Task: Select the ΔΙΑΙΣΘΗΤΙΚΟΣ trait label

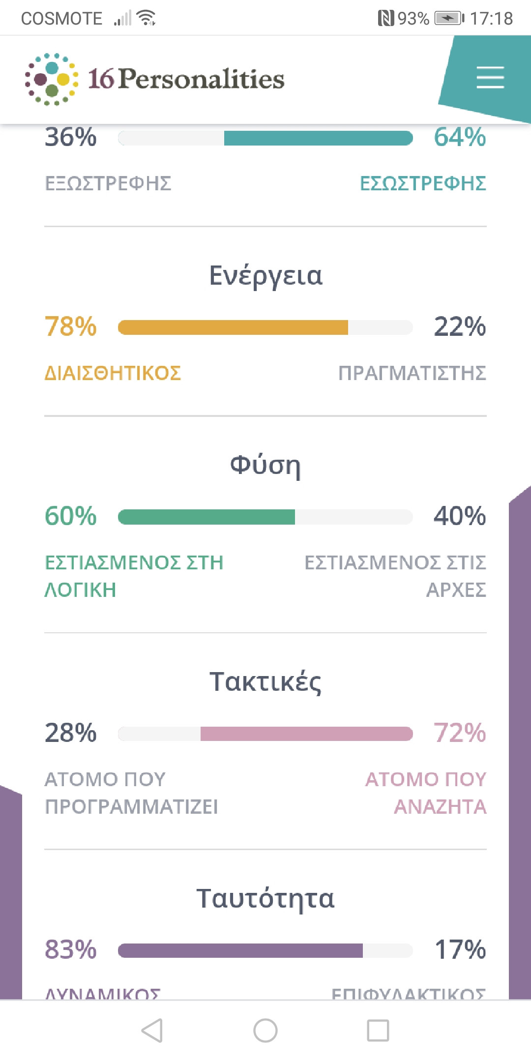Action: point(113,373)
